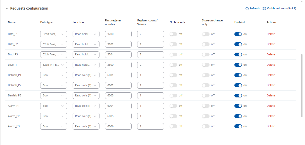This screenshot has width=305, height=145.
Task: Open Data type dropdown for Betrieb_P3
Action: point(54,96)
